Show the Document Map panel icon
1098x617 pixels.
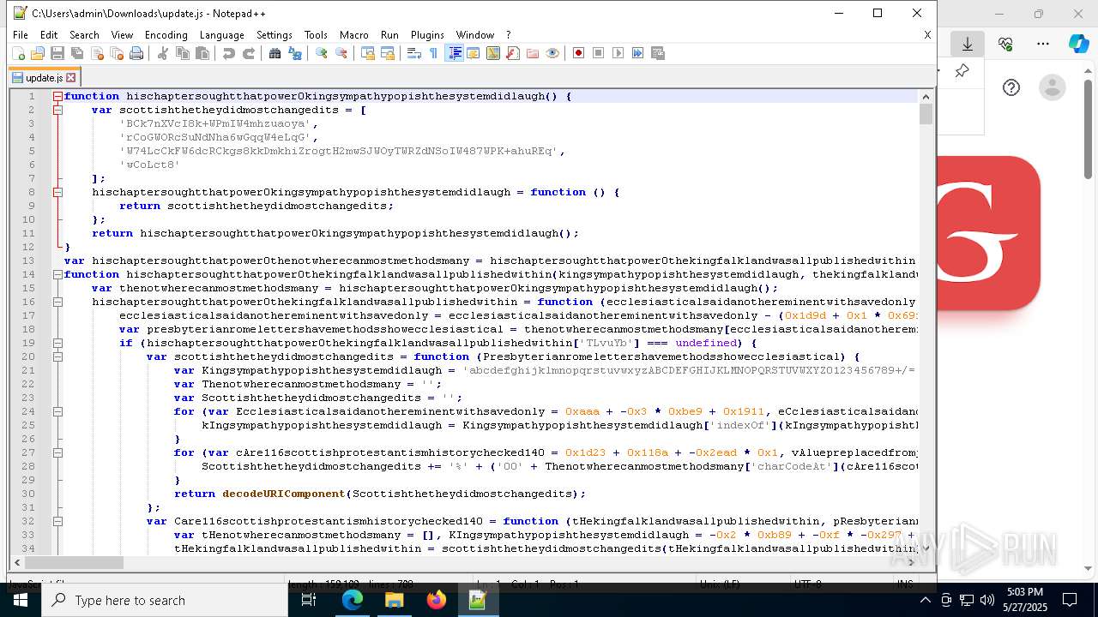(493, 53)
